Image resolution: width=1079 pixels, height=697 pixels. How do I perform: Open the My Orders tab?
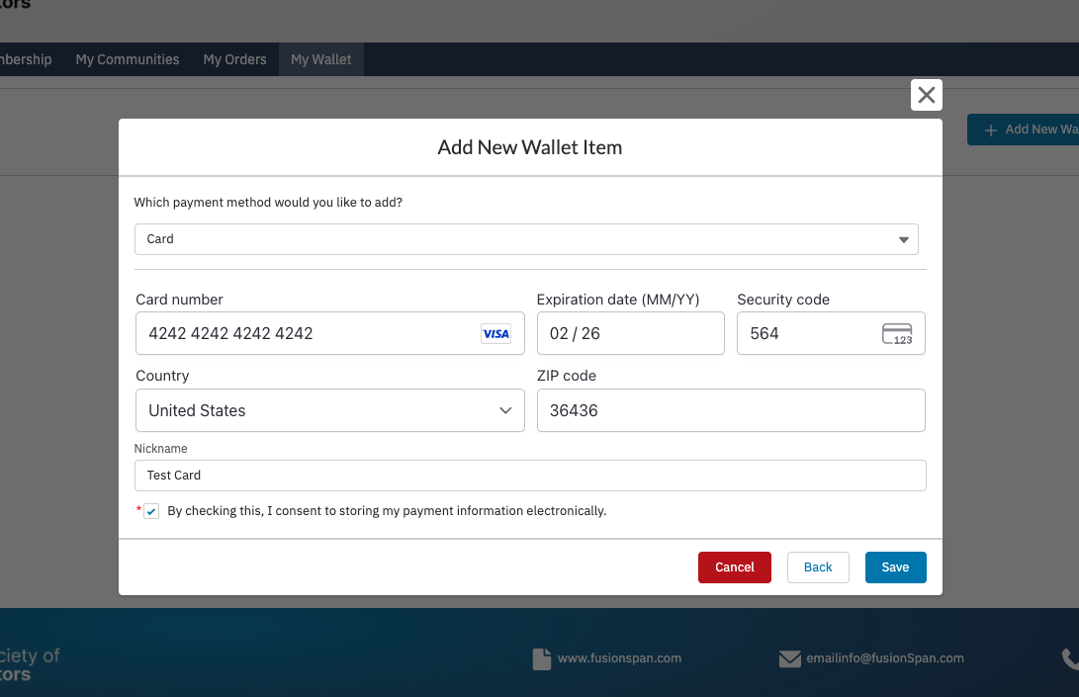(x=234, y=60)
